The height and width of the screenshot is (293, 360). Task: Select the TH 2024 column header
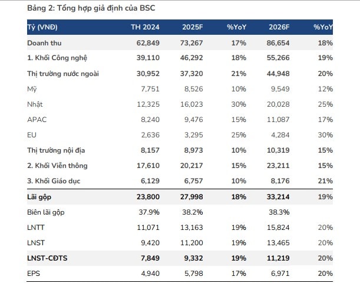coord(145,27)
